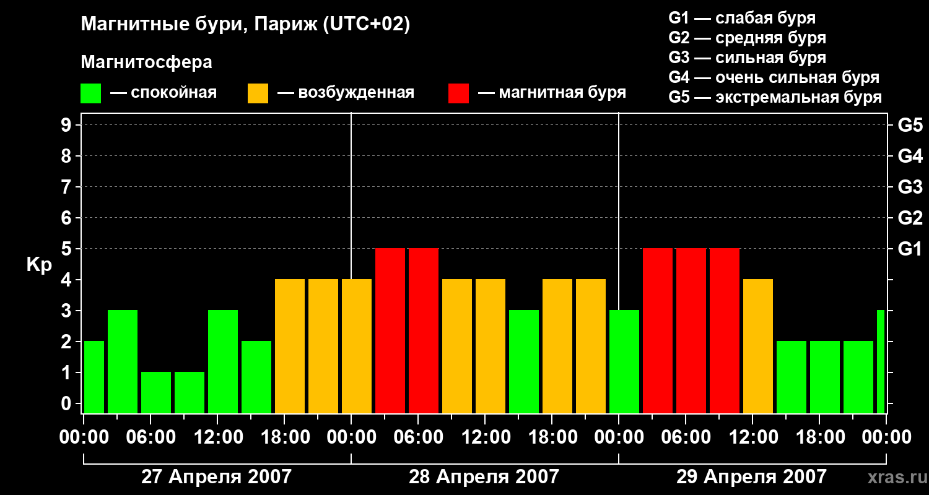Image resolution: width=929 pixels, height=495 pixels.
Task: Click the orange bar, 29 April 12:00–15:00
Action: click(758, 346)
